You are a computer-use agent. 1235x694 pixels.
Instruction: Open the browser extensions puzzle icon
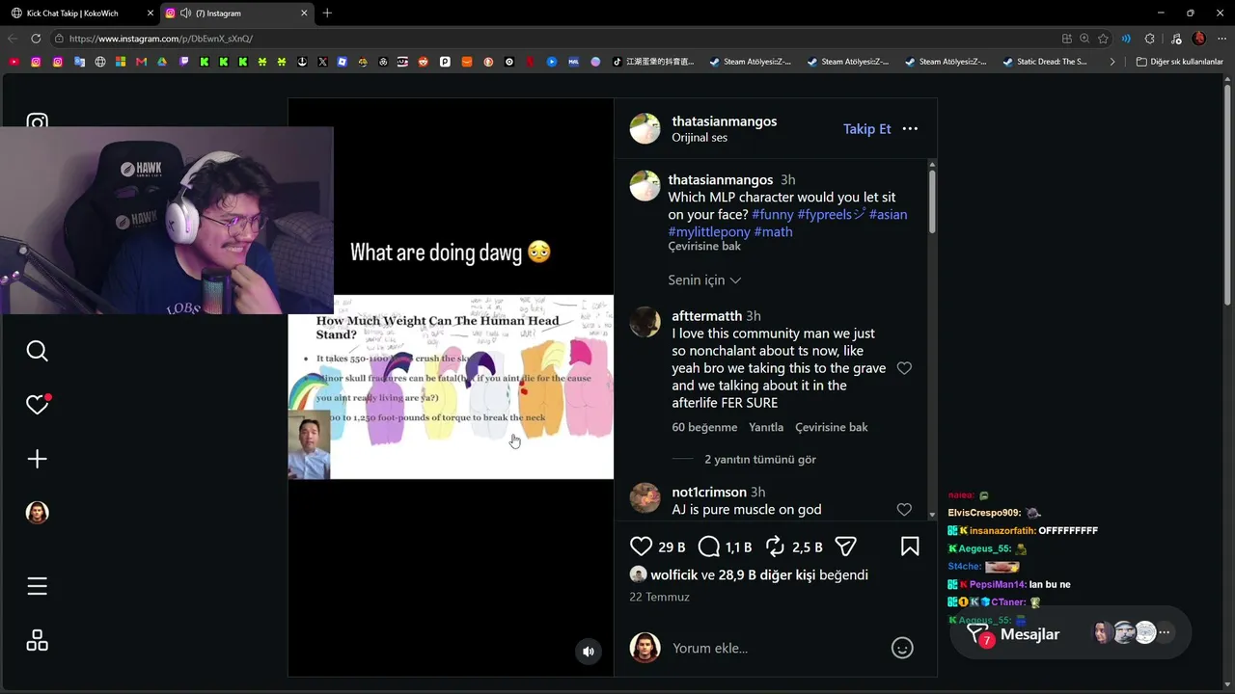pos(1149,39)
